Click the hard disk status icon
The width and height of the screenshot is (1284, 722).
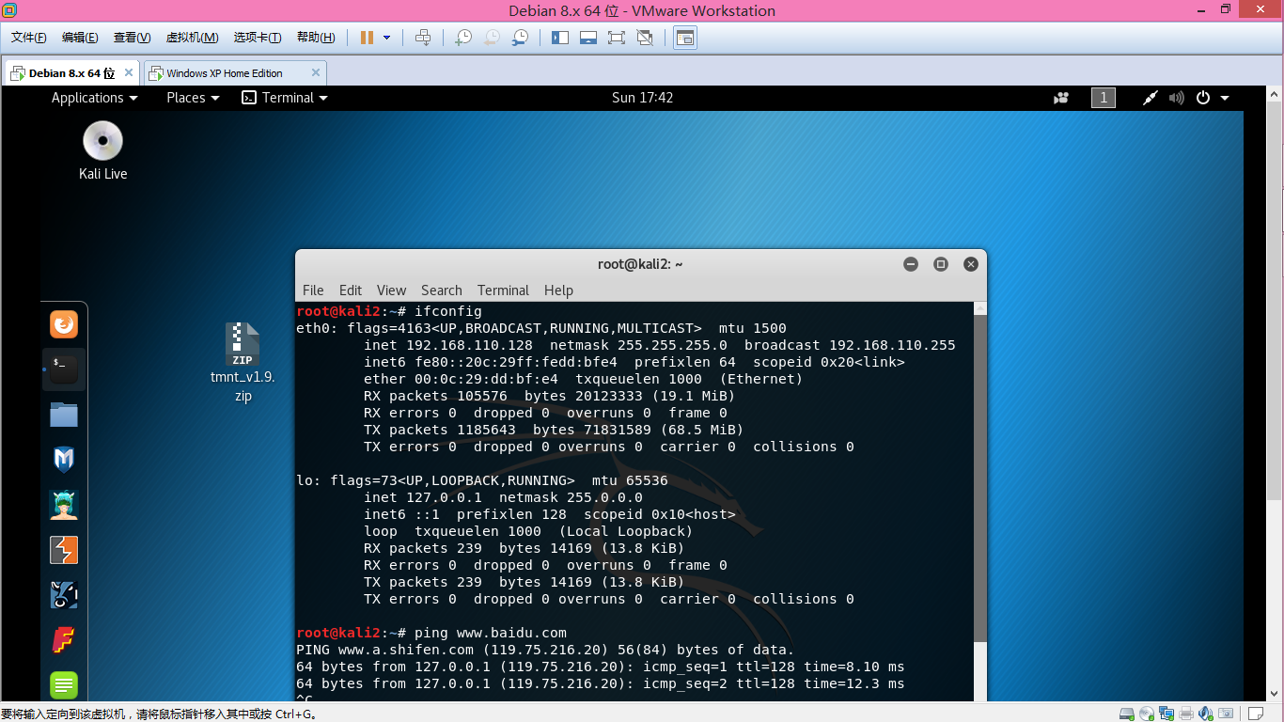coord(1126,714)
